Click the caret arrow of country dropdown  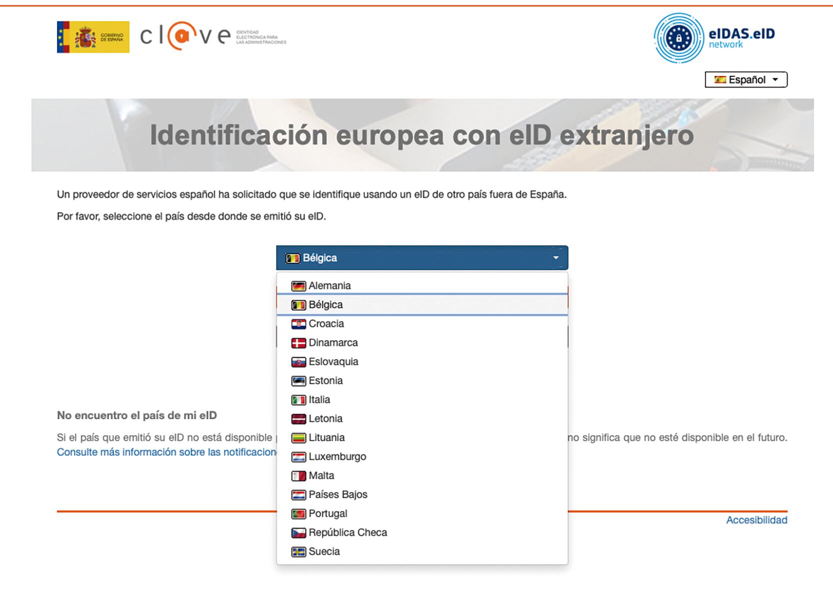click(555, 258)
